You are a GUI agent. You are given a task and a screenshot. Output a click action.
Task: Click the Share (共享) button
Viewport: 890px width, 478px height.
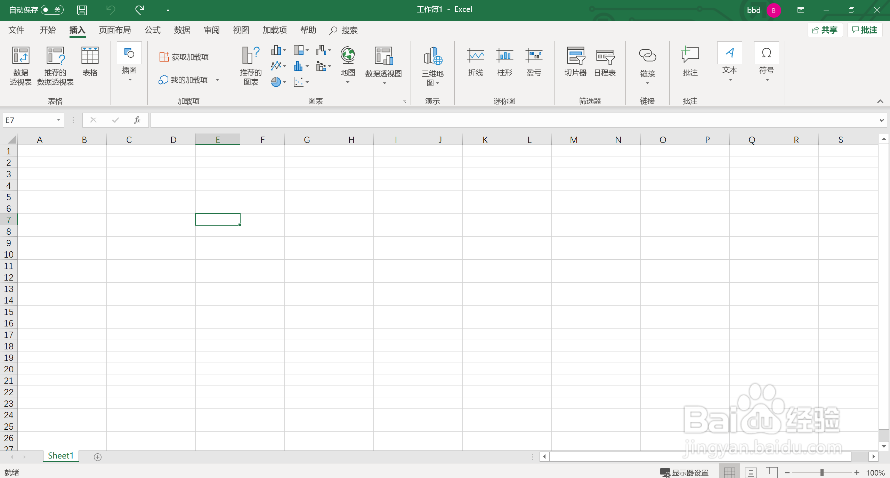coord(825,30)
